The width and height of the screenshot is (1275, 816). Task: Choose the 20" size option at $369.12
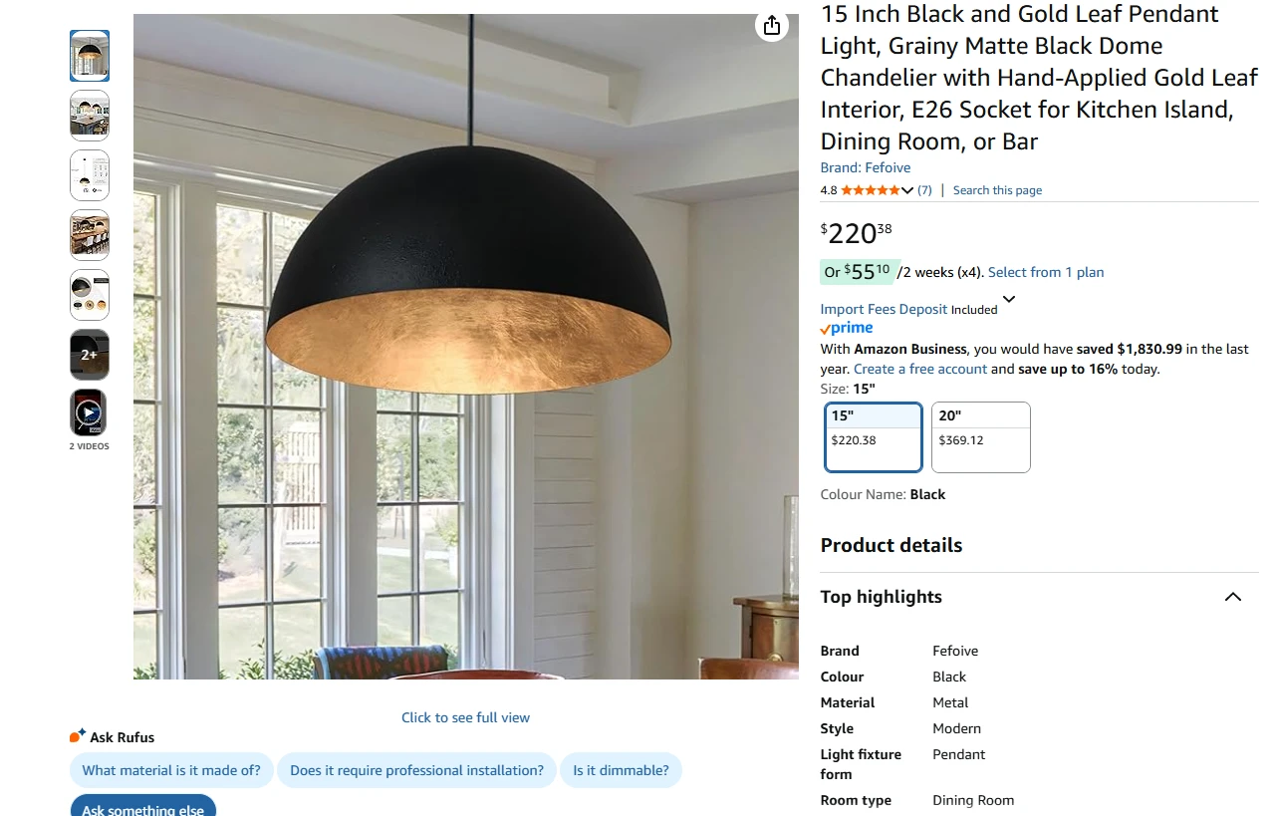(x=981, y=436)
